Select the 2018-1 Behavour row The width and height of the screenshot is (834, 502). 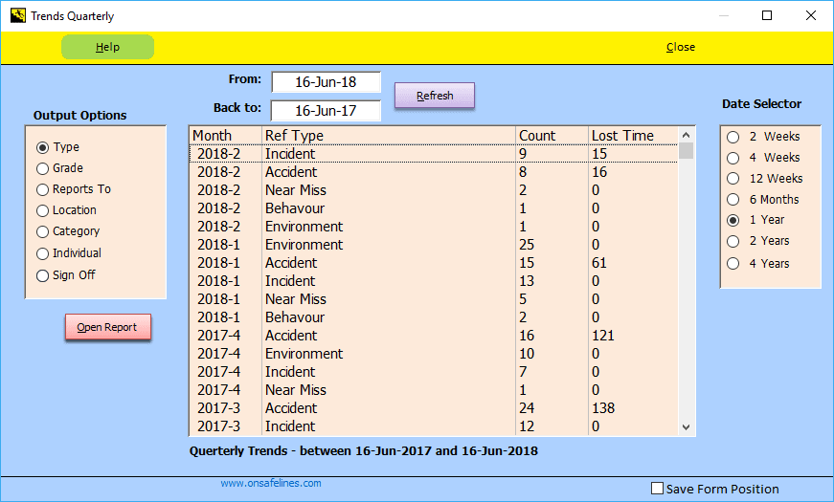coord(434,317)
